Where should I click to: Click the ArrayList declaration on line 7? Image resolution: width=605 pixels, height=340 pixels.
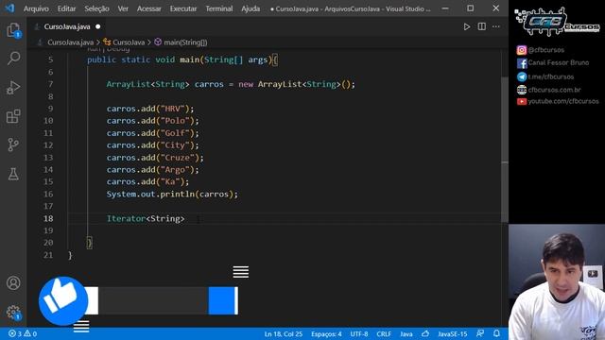(x=231, y=84)
